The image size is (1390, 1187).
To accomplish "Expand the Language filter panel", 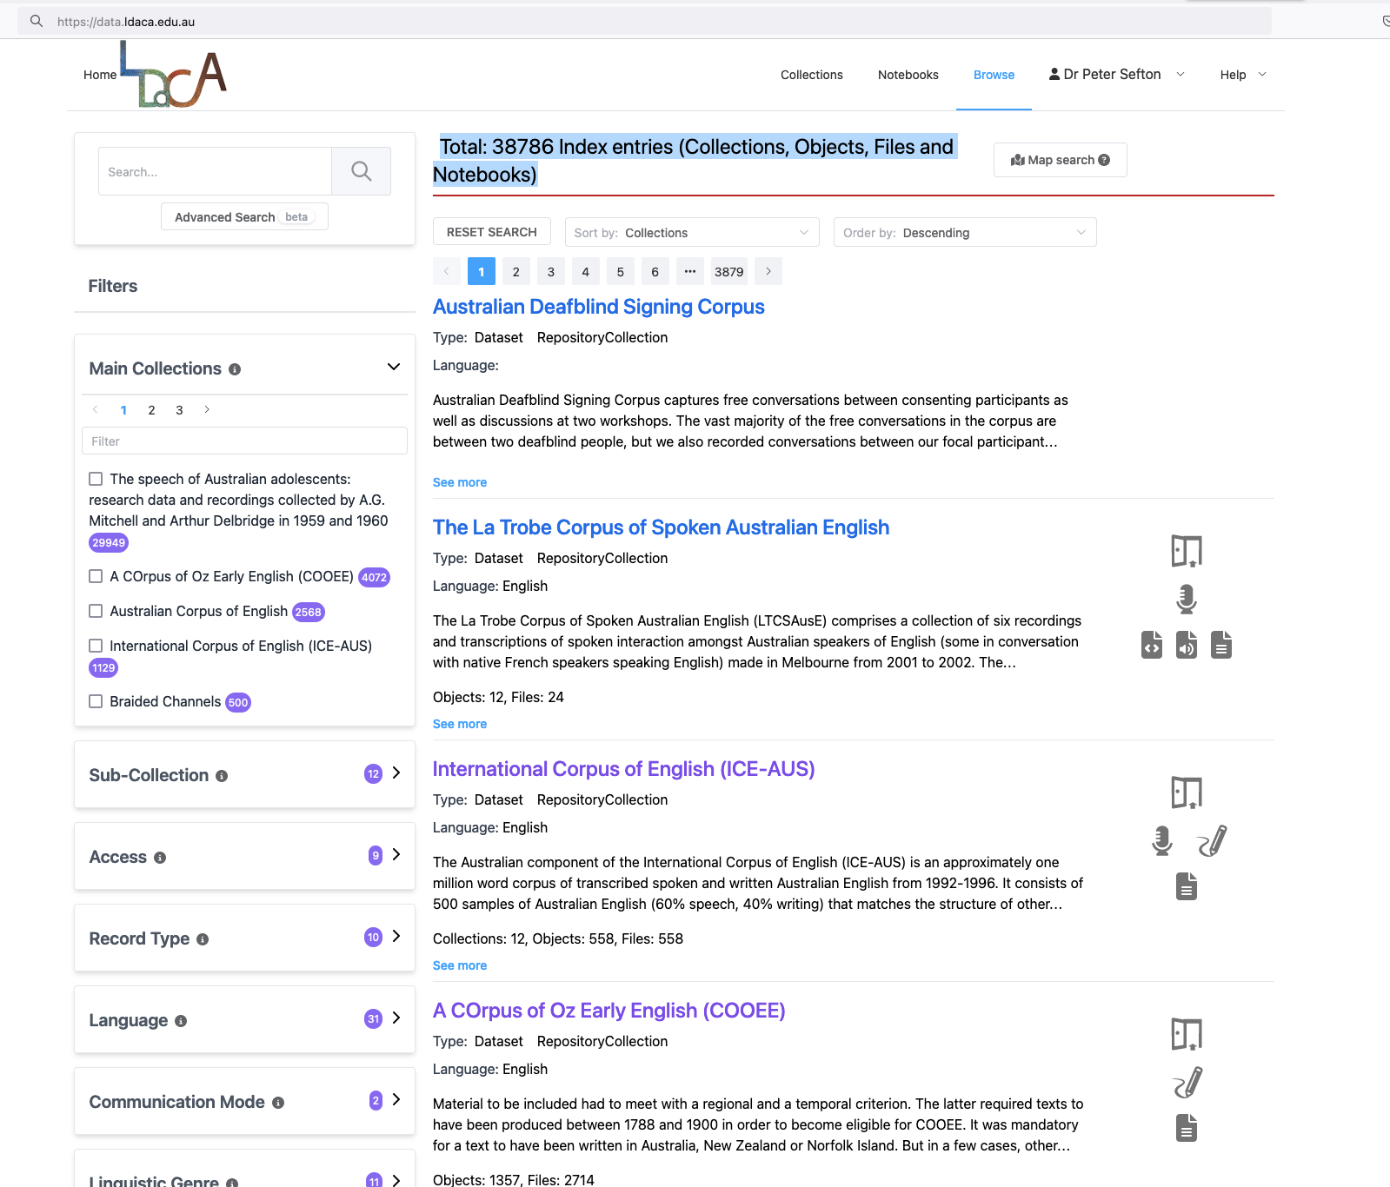I will (396, 1018).
